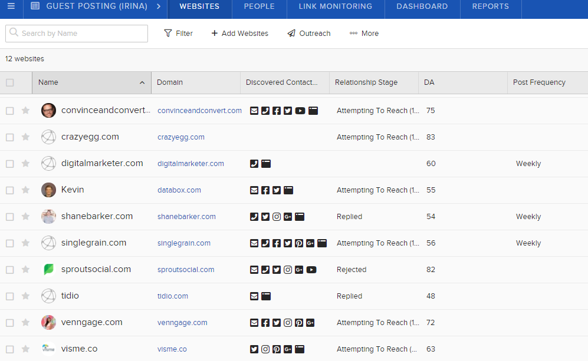Switch to the People tab
The width and height of the screenshot is (588, 361).
coord(259,6)
